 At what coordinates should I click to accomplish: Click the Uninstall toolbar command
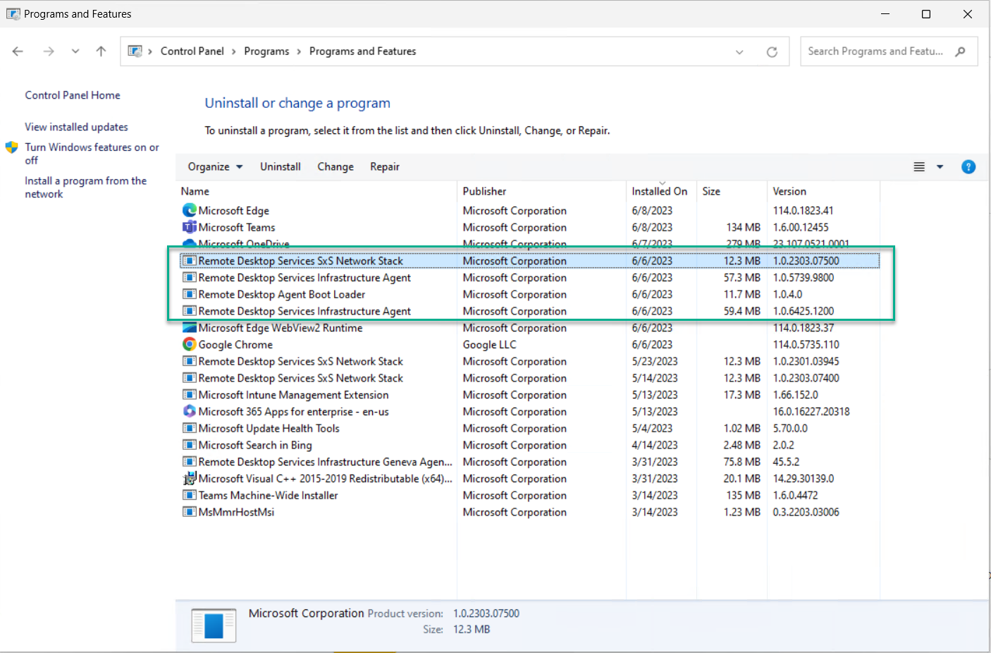(x=280, y=166)
